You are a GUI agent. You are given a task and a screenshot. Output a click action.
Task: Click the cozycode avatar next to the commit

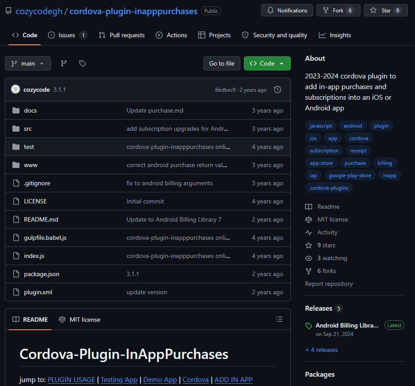click(16, 90)
